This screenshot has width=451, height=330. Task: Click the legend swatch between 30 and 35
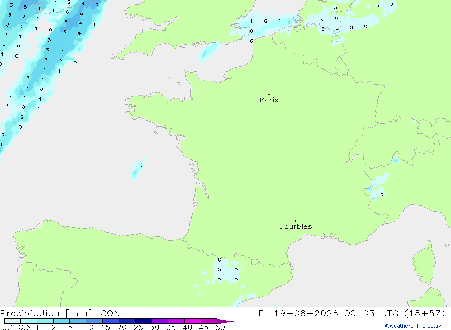(x=160, y=321)
